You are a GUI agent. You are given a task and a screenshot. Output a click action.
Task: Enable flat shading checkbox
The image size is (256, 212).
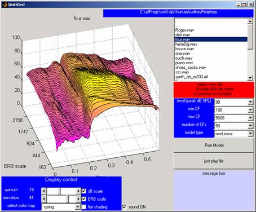pos(84,207)
